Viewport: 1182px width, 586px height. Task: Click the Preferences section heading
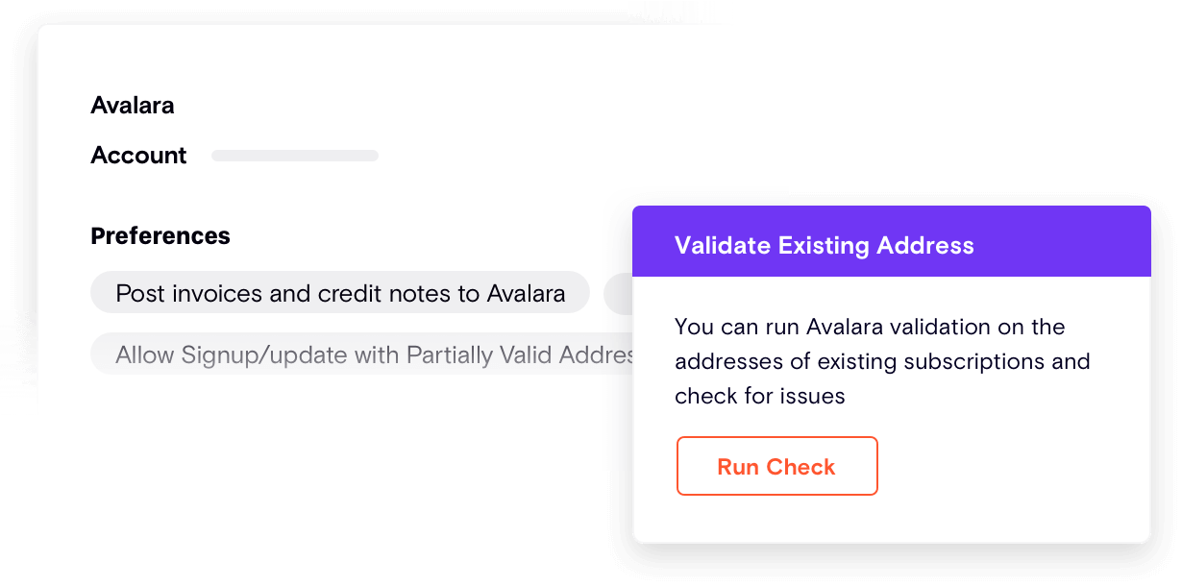(x=160, y=235)
